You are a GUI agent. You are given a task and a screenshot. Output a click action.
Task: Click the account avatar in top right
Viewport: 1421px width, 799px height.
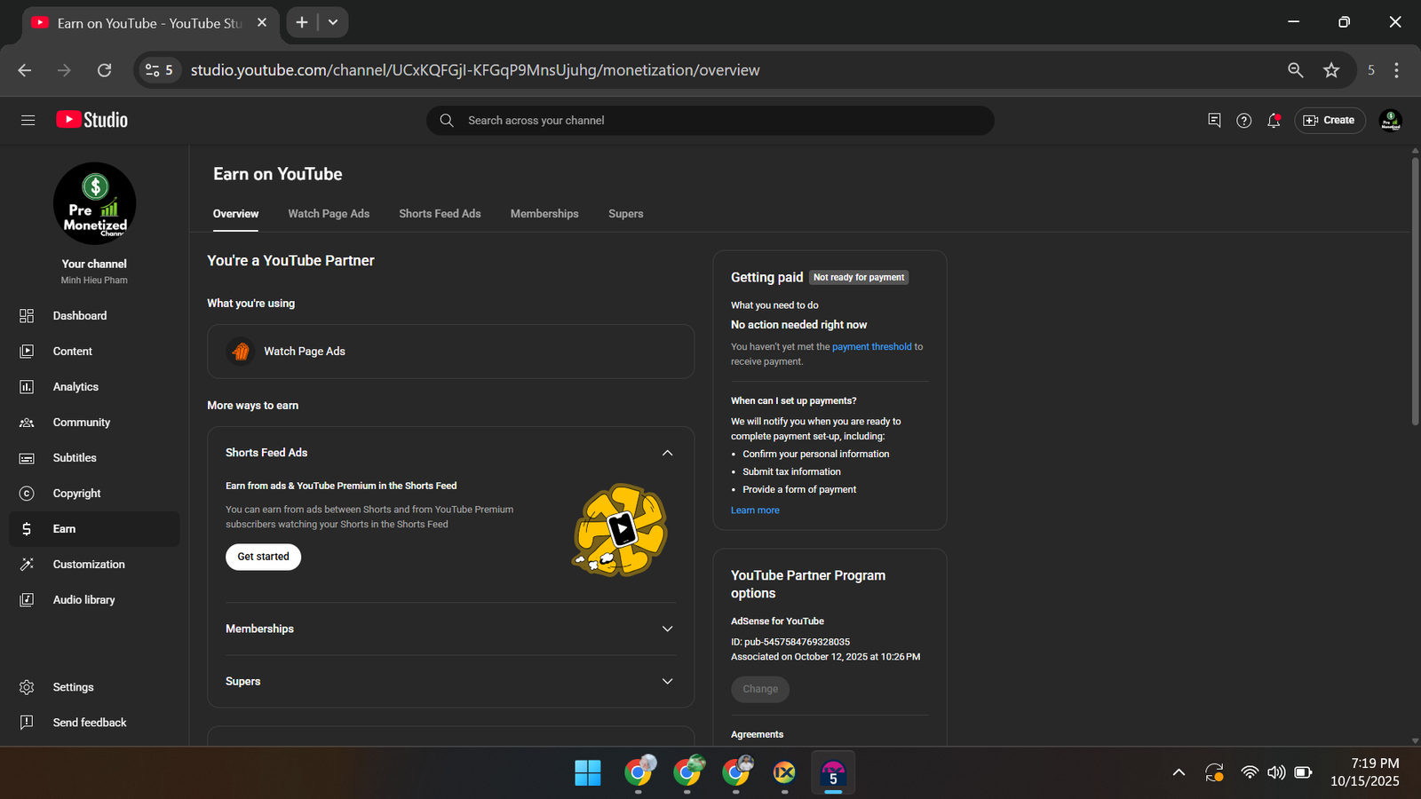click(x=1390, y=121)
